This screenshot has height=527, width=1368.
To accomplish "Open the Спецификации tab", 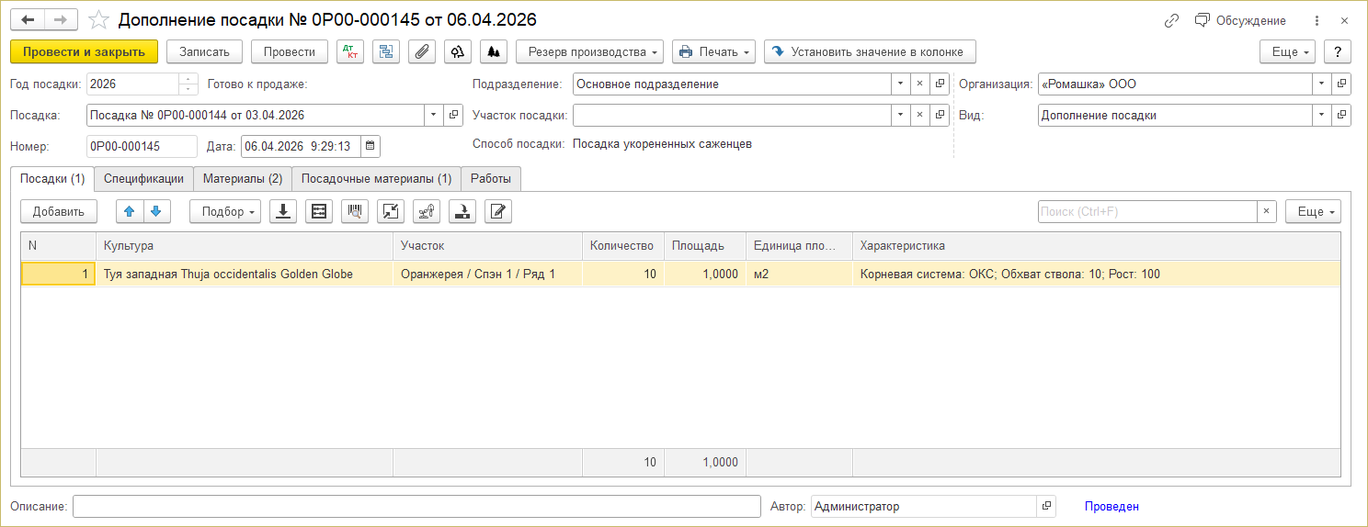I will coord(143,178).
